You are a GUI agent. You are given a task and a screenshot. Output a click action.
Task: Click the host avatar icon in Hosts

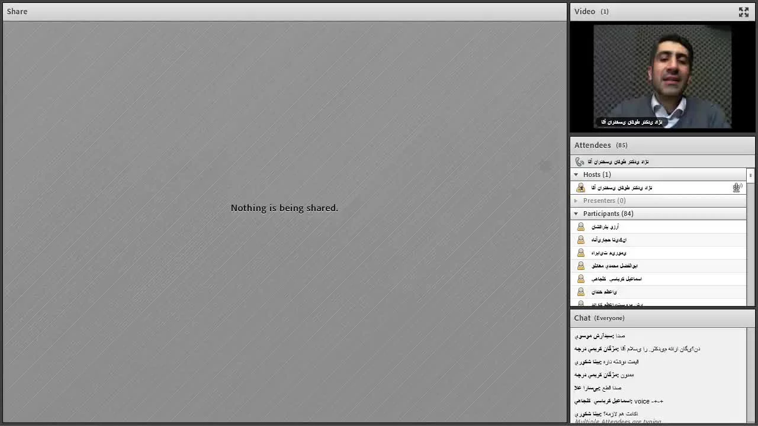click(580, 188)
